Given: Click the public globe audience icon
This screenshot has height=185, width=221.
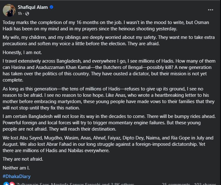Looking at the screenshot, I should pyautogui.click(x=27, y=14).
